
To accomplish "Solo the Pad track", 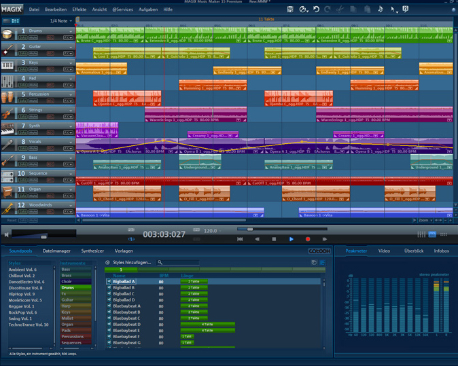I will coord(23,85).
